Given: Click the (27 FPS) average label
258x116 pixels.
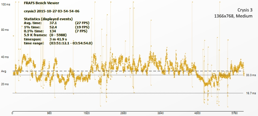Looking at the screenshot, I should coord(82,23).
